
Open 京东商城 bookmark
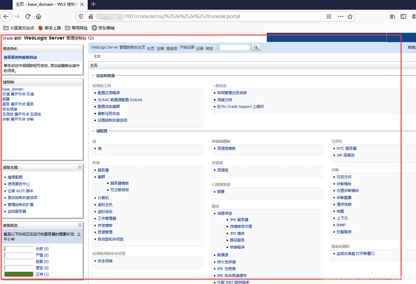coord(103,28)
